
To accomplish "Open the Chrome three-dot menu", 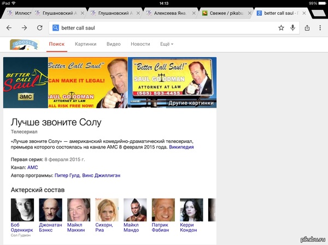I will pyautogui.click(x=320, y=28).
